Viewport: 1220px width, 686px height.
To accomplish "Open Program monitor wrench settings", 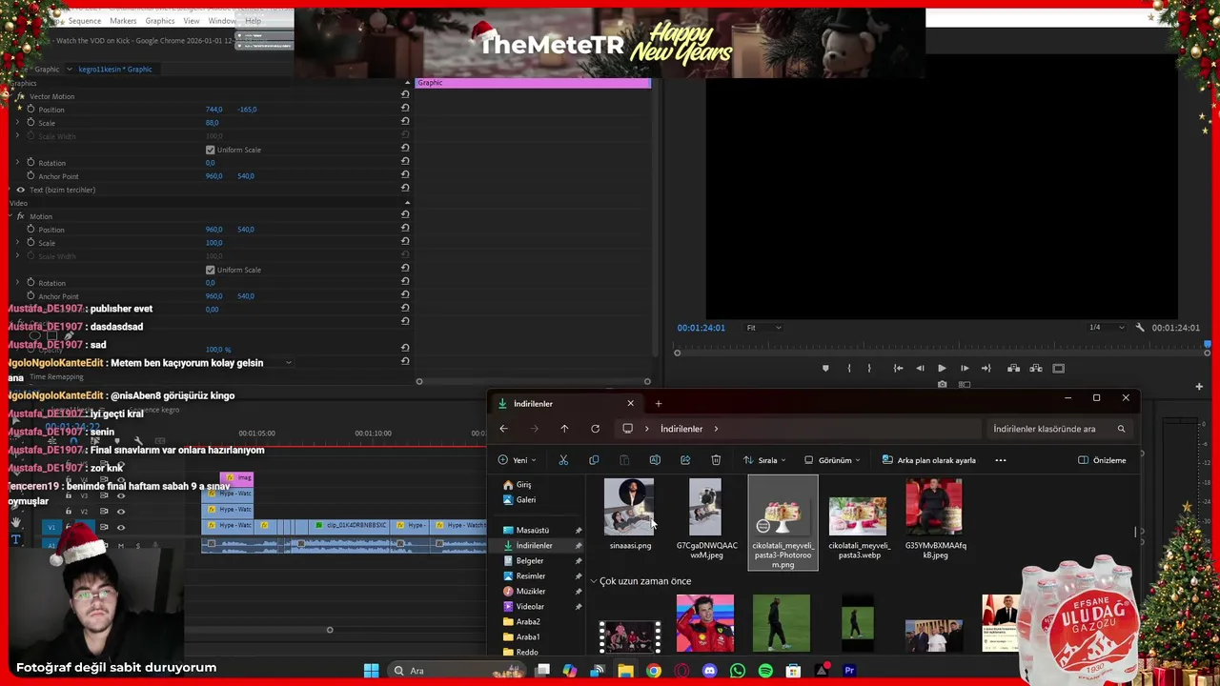I will tap(1140, 328).
